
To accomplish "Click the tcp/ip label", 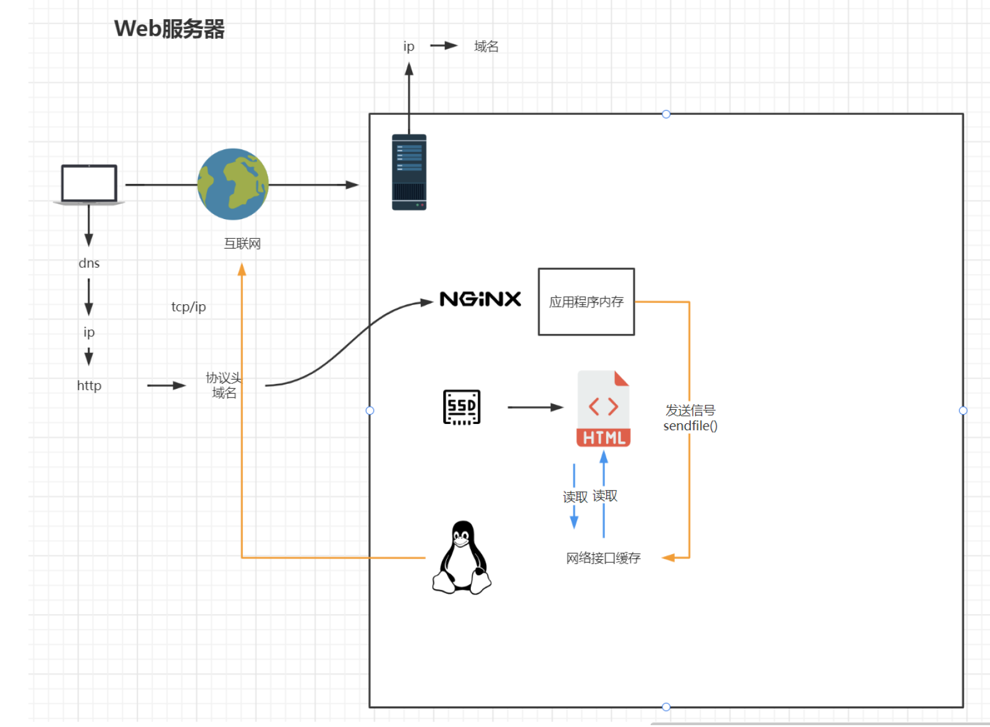I will [188, 307].
